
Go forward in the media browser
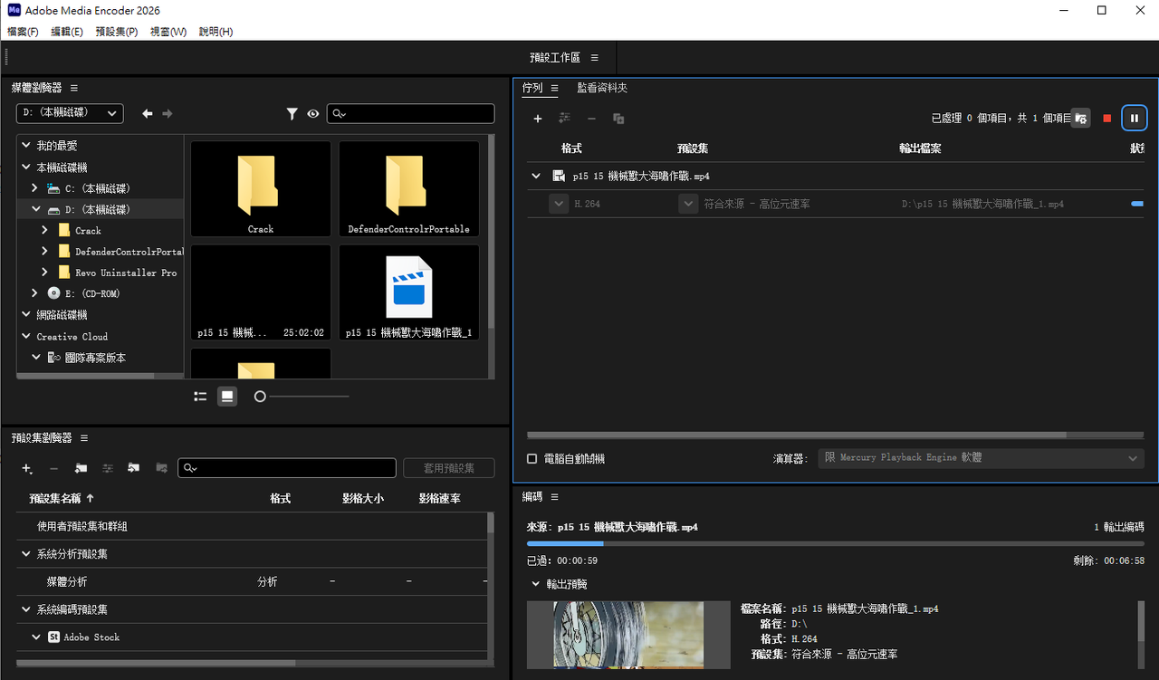(x=167, y=114)
